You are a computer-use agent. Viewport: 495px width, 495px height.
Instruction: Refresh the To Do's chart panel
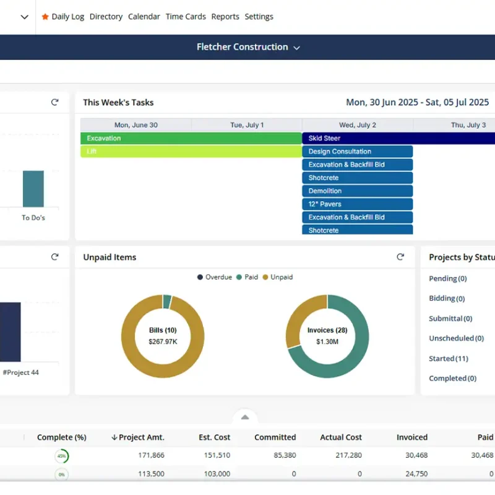point(55,102)
